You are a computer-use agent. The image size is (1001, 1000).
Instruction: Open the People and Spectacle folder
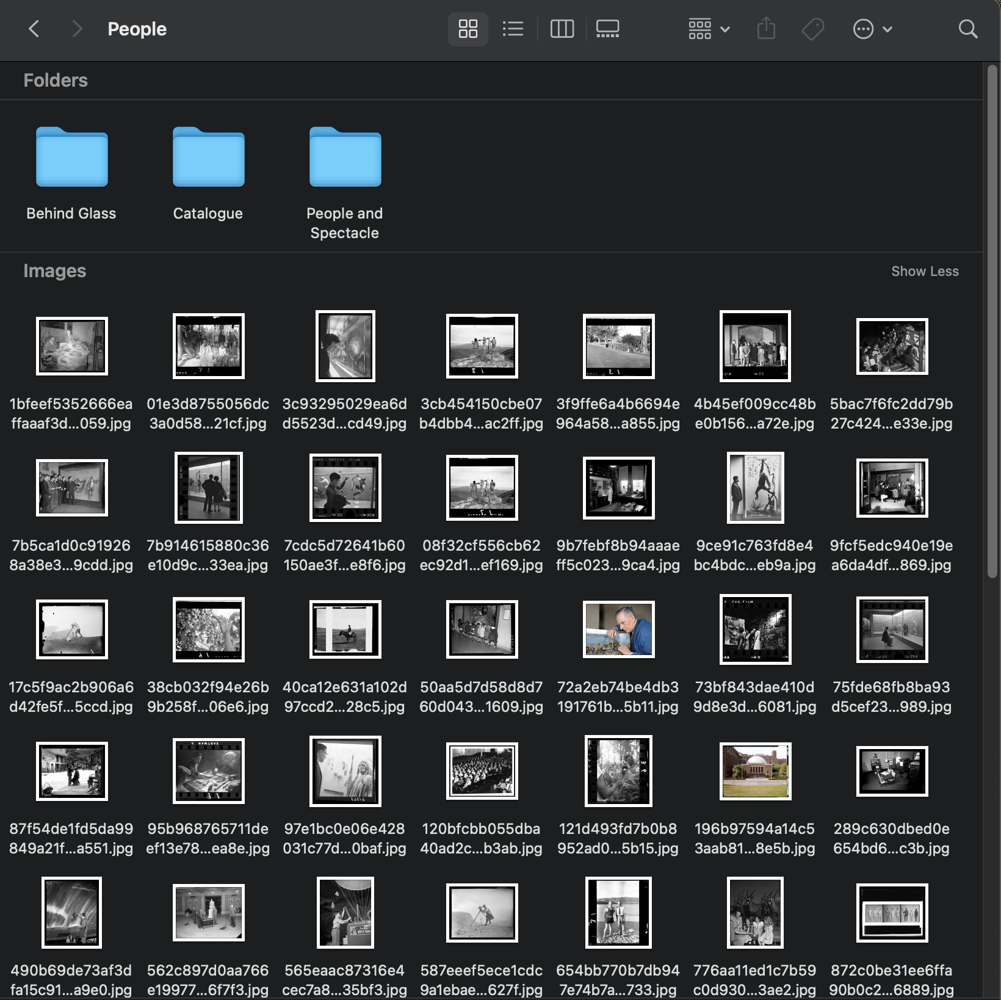(x=345, y=158)
